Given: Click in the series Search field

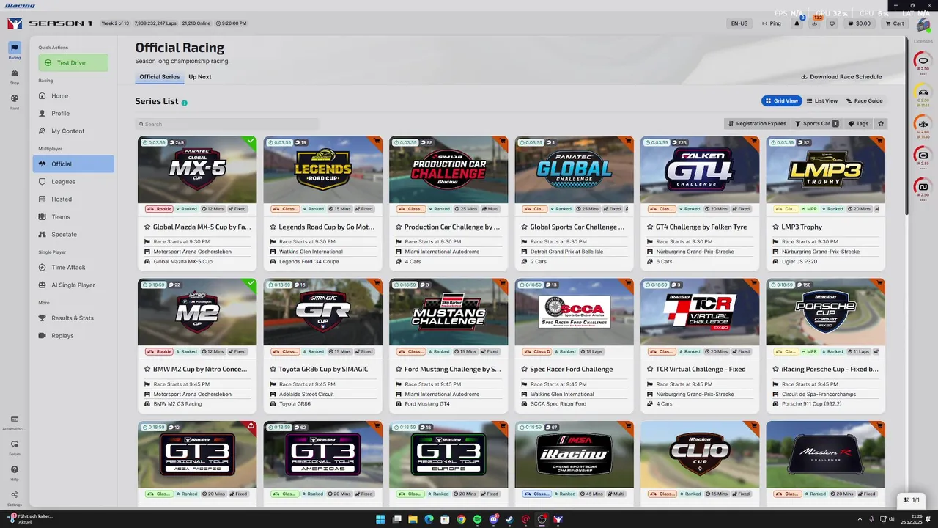Looking at the screenshot, I should click(227, 124).
